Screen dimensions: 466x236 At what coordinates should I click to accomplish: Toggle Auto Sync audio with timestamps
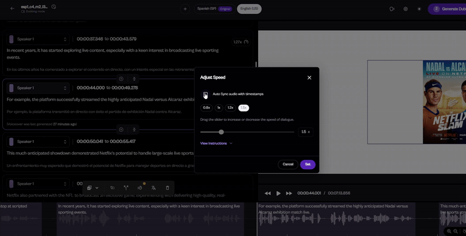(206, 94)
